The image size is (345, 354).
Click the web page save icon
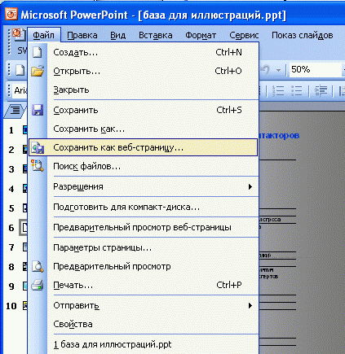[x=38, y=148]
